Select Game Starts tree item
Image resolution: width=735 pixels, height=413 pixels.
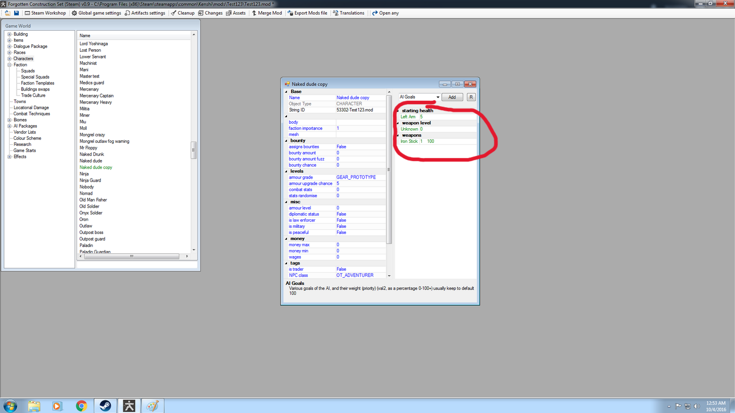[x=25, y=150]
